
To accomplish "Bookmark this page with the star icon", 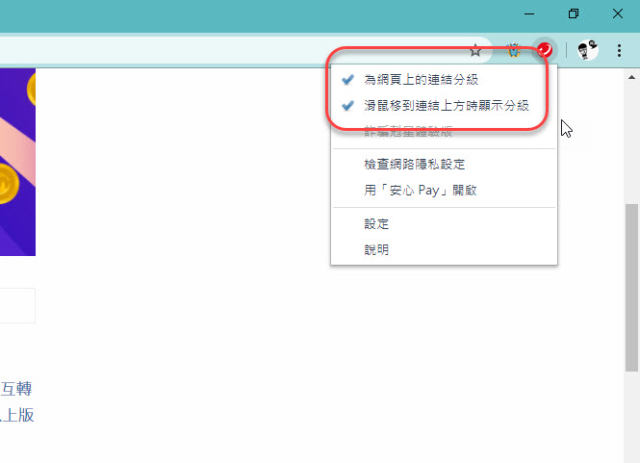I will pos(475,51).
